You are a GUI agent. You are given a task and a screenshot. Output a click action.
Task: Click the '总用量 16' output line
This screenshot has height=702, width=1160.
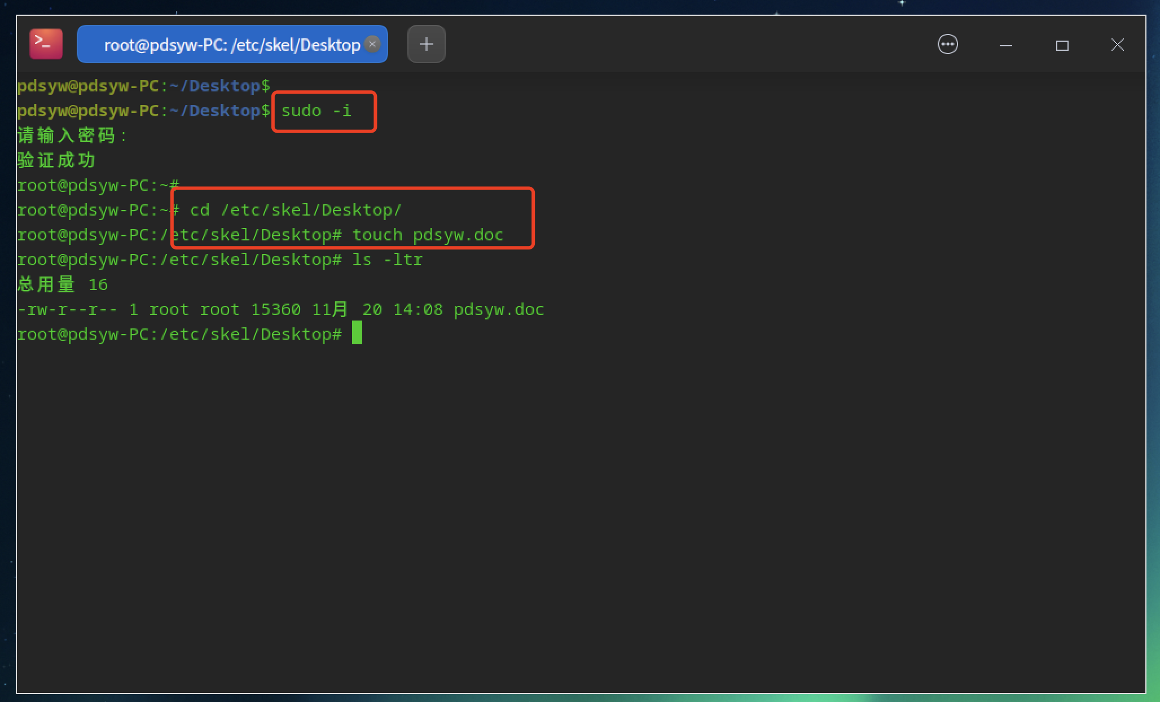[x=63, y=284]
